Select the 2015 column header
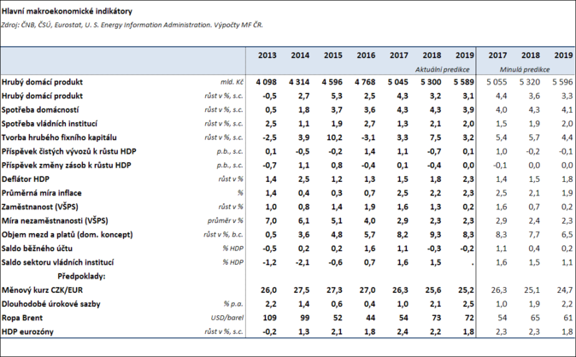 (x=332, y=56)
